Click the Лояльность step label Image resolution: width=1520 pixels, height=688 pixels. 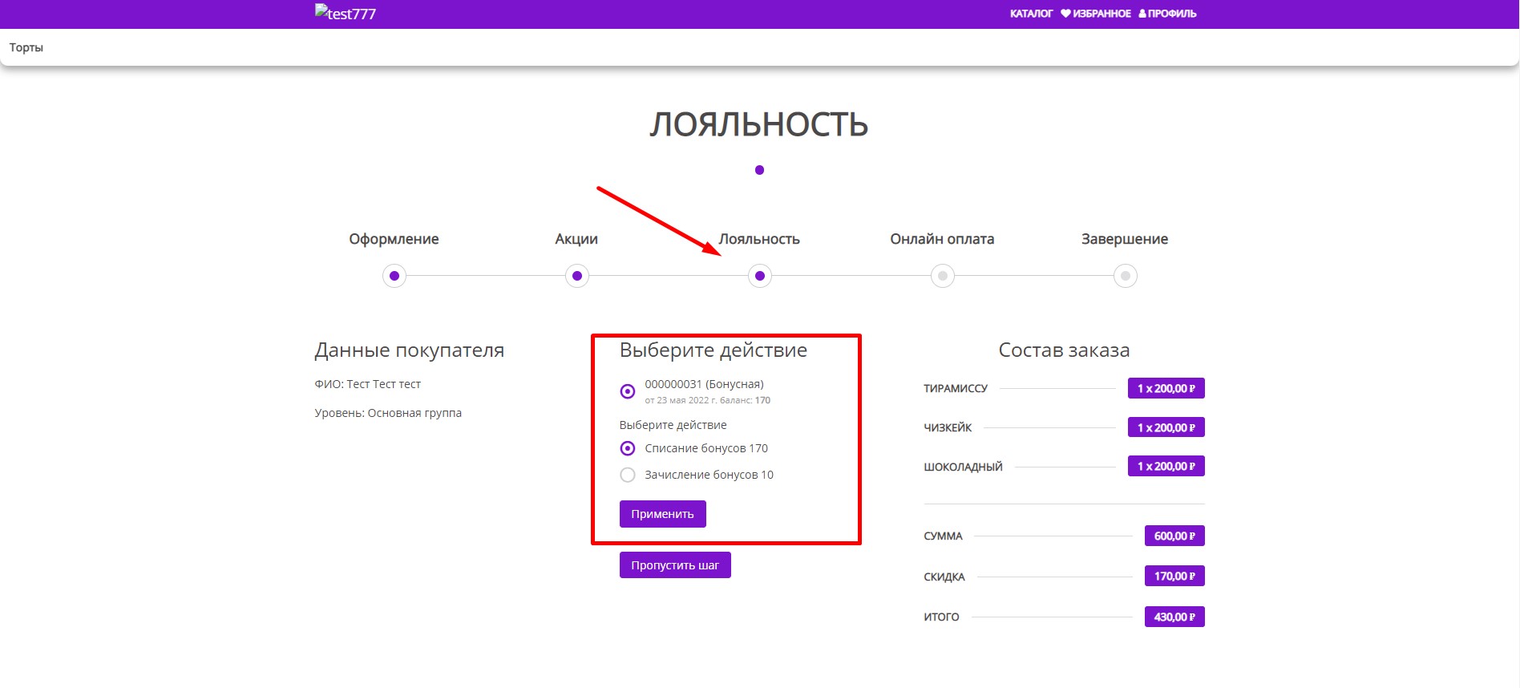759,239
